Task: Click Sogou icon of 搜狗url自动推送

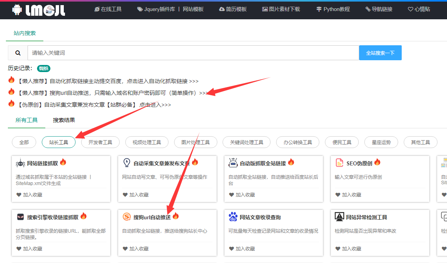Action: click(x=126, y=217)
